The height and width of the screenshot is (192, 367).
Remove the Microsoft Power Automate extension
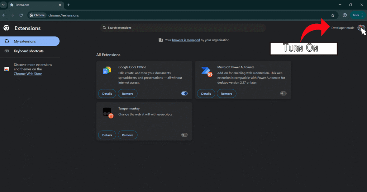(x=227, y=94)
